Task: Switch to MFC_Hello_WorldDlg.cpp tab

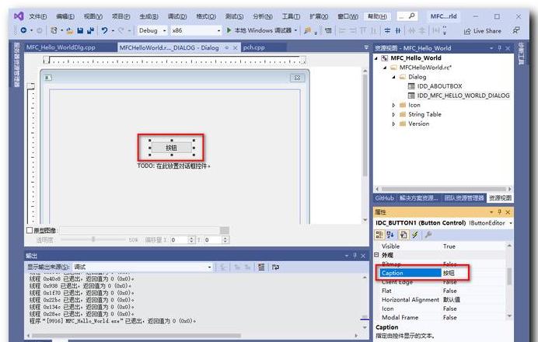Action: click(x=61, y=47)
